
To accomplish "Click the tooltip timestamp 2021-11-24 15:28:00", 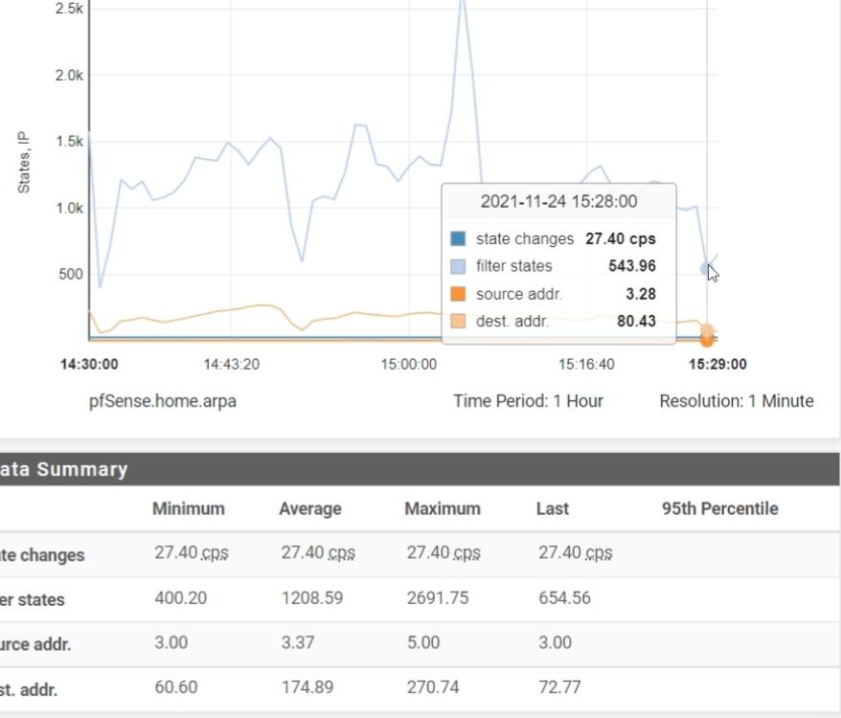I will (558, 202).
